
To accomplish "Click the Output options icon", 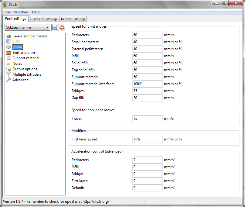I will tap(9, 69).
